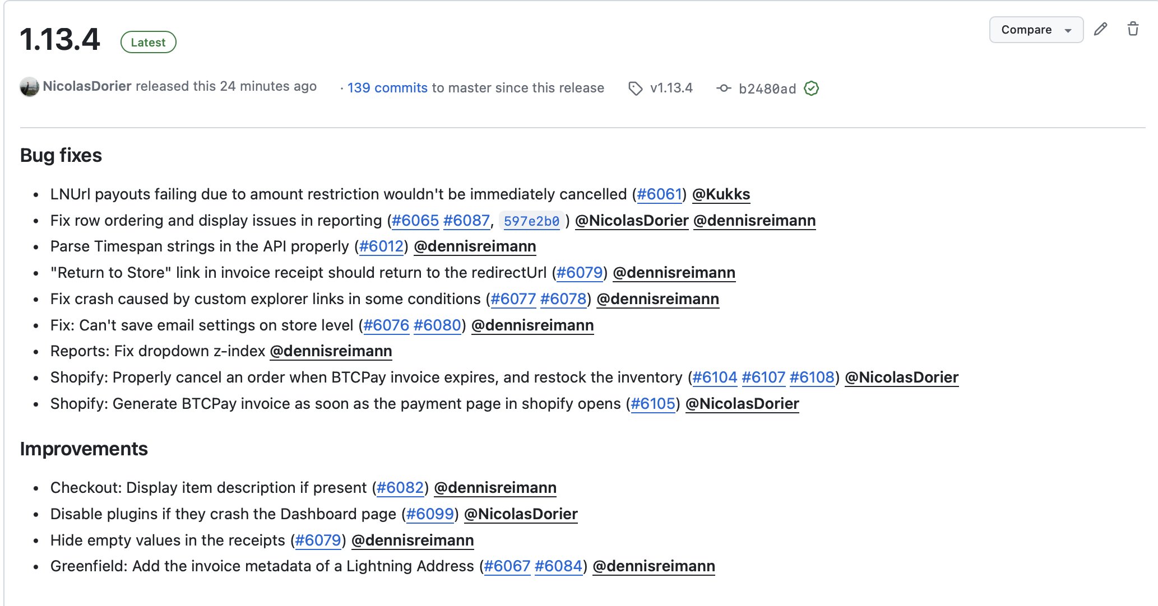Click the commit icon beside b2480ad

[x=724, y=88]
